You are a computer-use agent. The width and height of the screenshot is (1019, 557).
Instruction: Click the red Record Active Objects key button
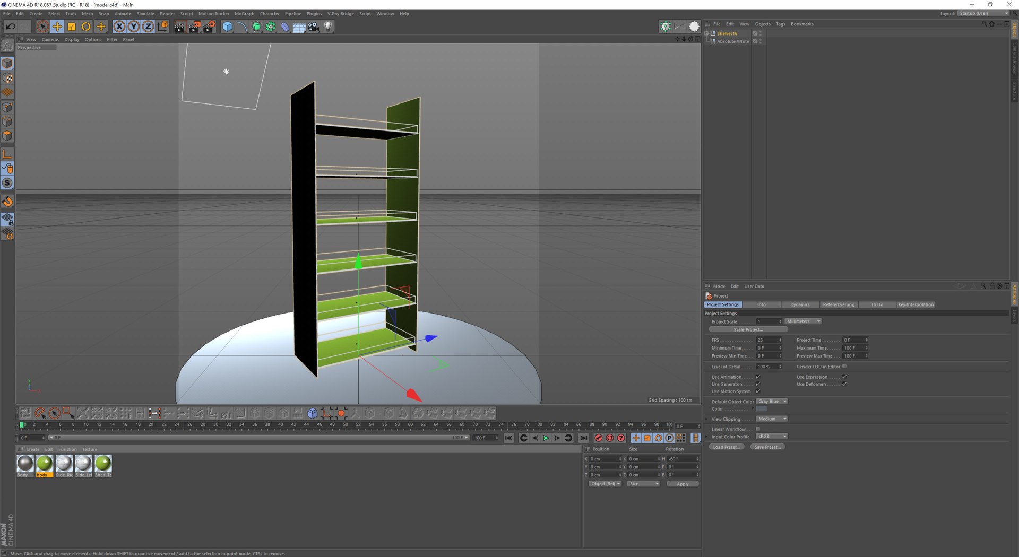tap(599, 438)
